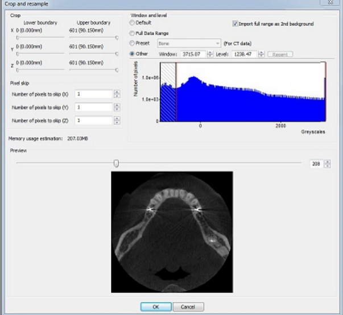Increase the preview slice number
Viewport: 343px width, 315px height.
point(328,162)
